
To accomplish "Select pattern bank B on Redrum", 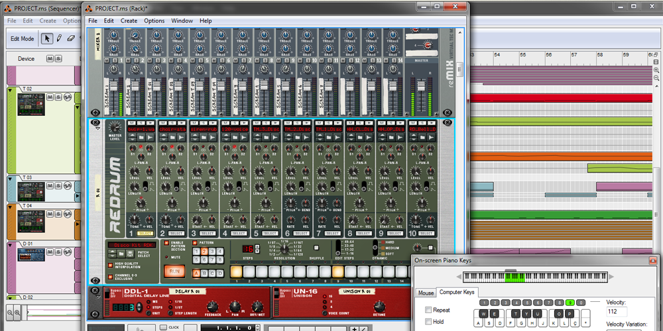I will (x=204, y=273).
